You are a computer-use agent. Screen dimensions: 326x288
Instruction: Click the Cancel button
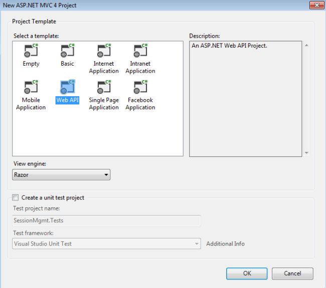click(x=292, y=273)
